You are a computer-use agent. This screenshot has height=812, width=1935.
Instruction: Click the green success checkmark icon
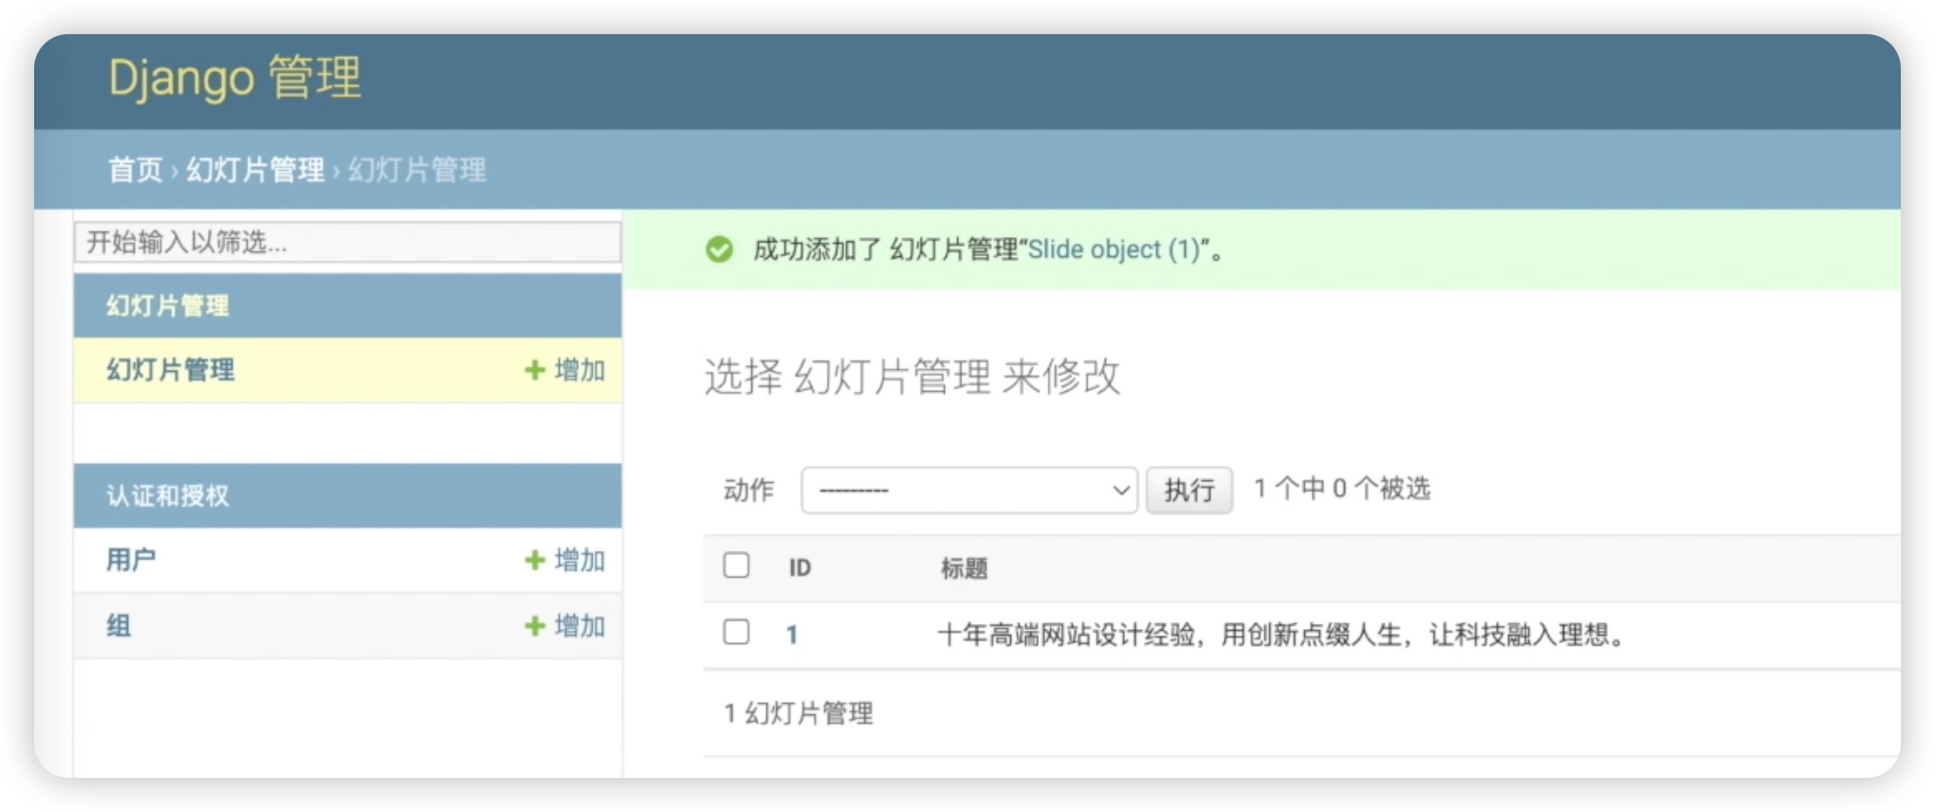(719, 249)
